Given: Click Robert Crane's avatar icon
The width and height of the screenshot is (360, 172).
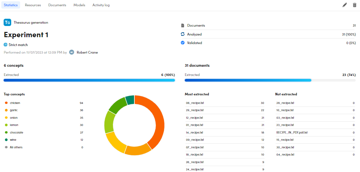Looking at the screenshot, I should pos(71,52).
